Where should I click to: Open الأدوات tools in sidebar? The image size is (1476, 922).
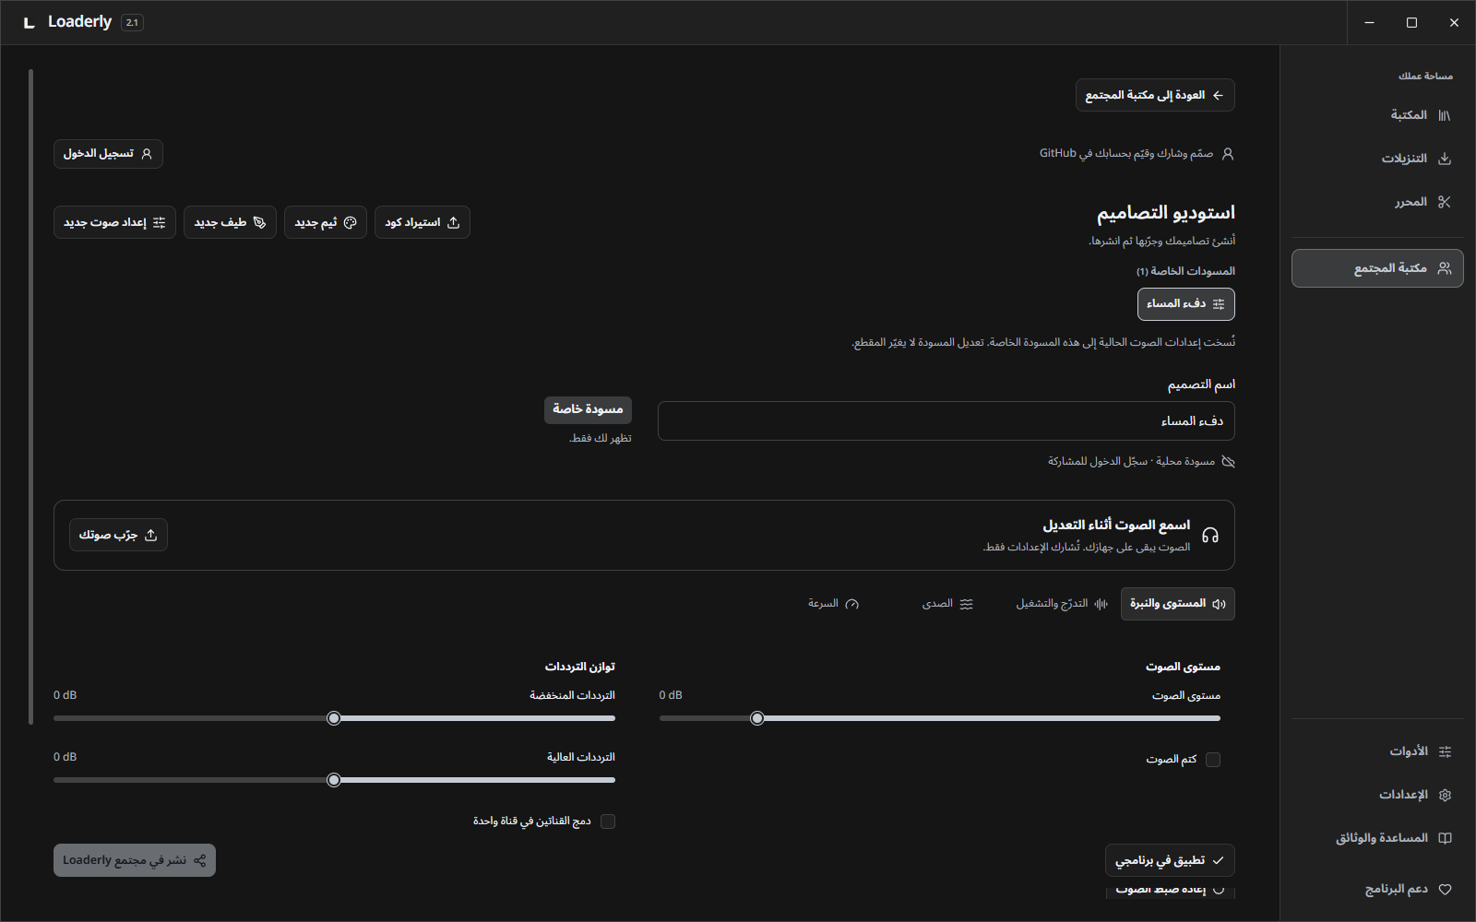[x=1377, y=751]
